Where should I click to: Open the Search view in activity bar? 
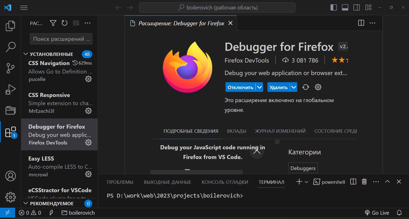(10, 47)
